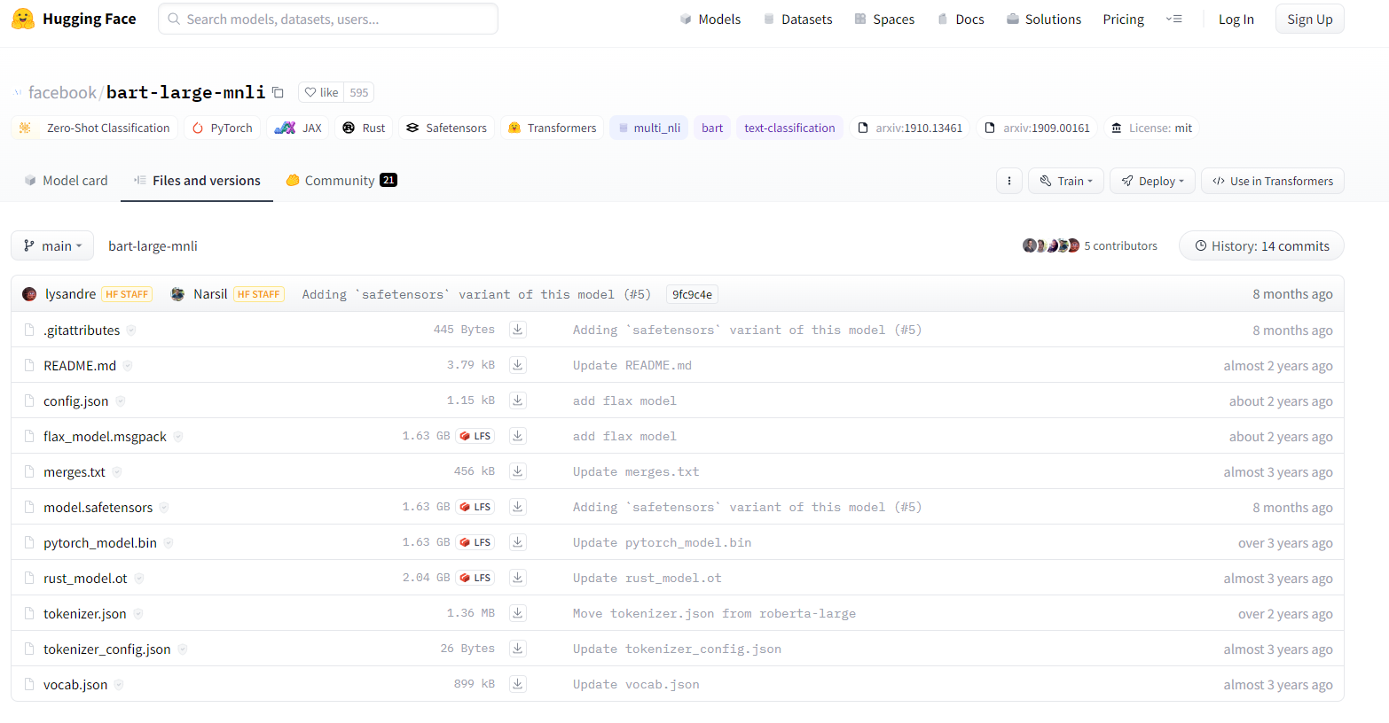
Task: Open the main branch dropdown
Action: [x=52, y=245]
